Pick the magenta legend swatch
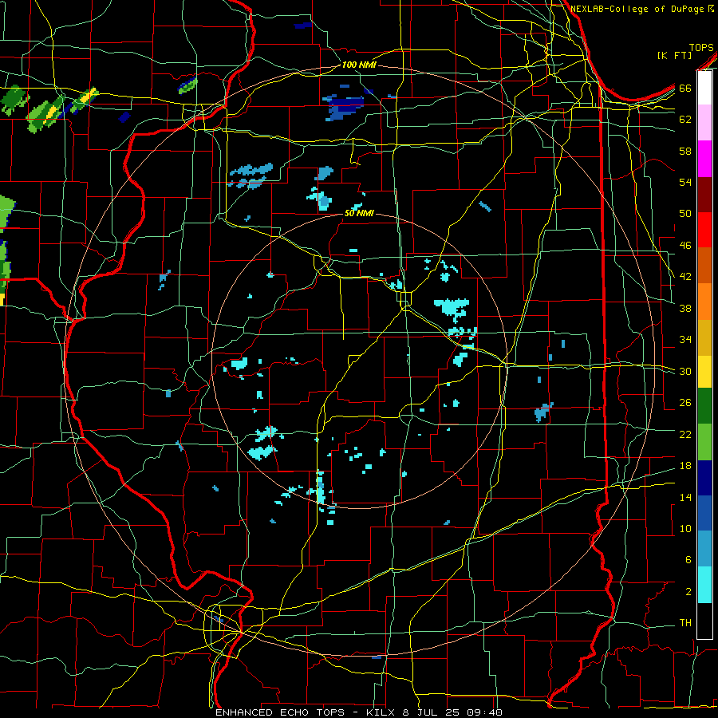 pyautogui.click(x=704, y=159)
